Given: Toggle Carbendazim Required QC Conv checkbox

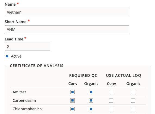Looking at the screenshot, I should coord(72,100).
